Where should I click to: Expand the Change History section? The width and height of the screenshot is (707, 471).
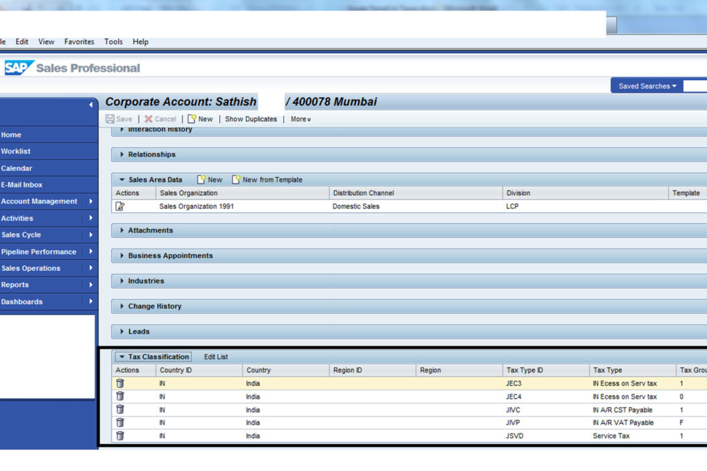[x=122, y=306]
